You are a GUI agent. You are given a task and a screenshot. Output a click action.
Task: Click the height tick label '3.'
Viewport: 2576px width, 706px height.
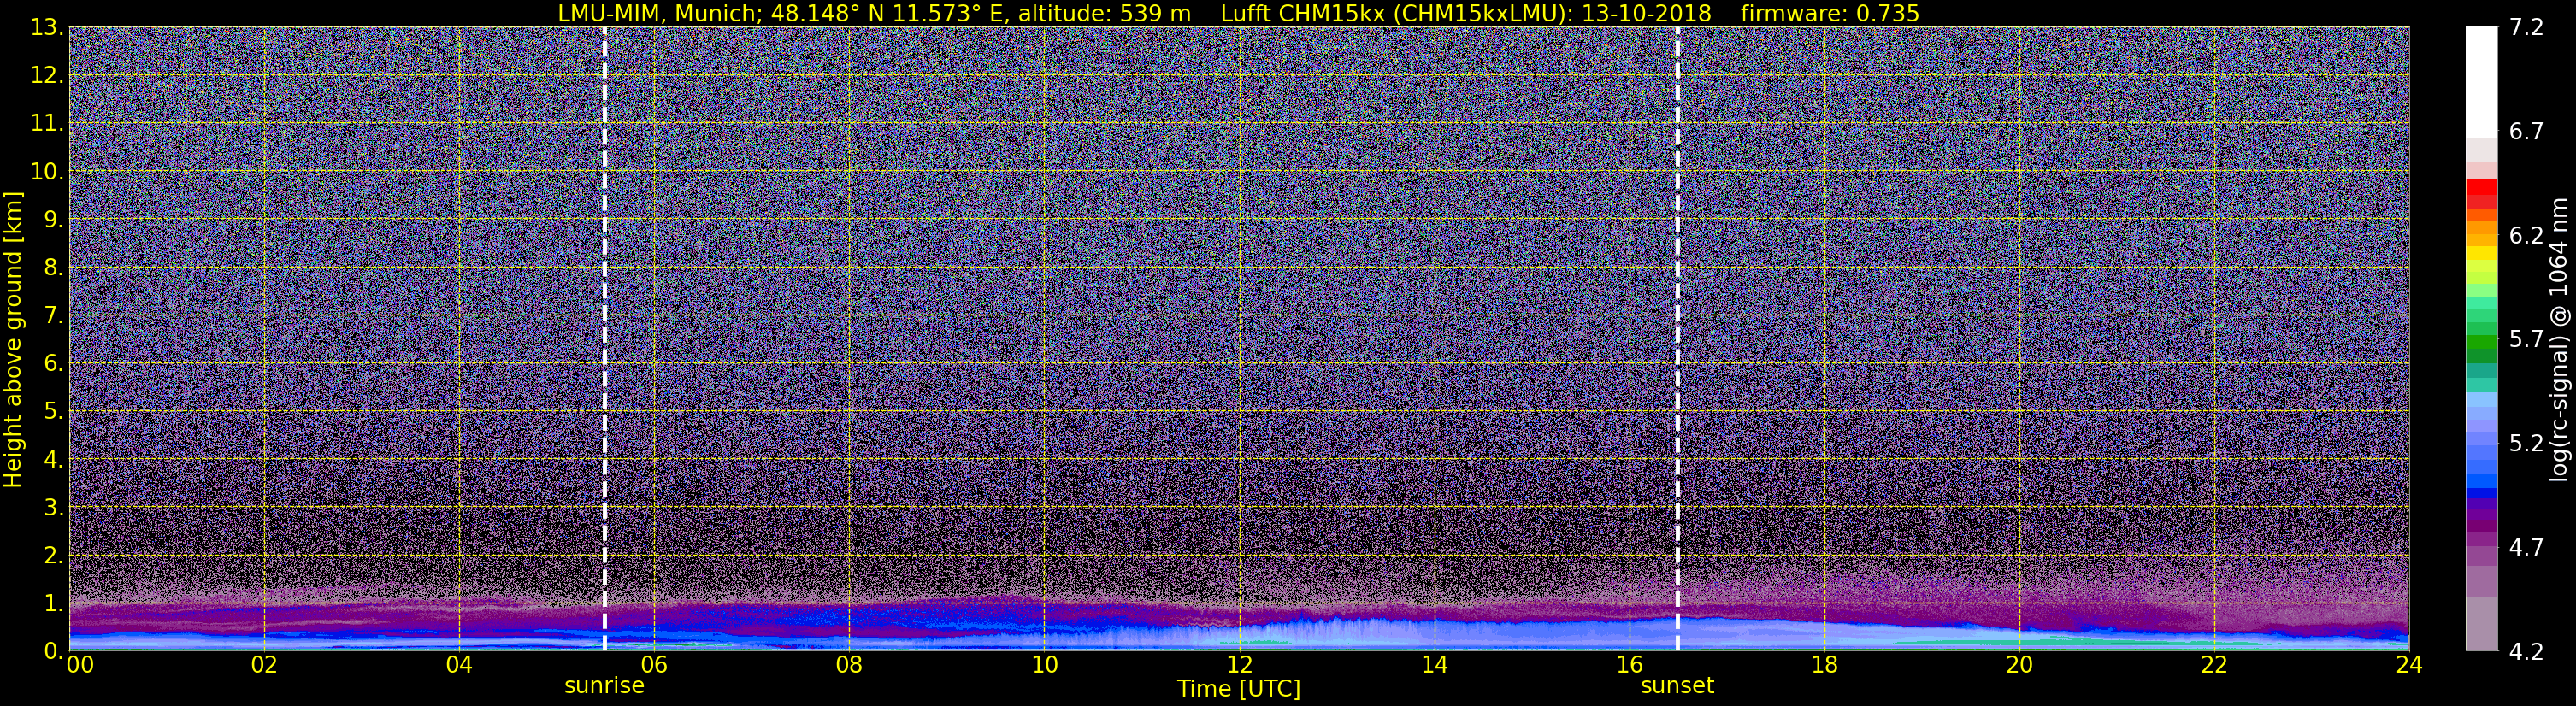click(x=53, y=508)
